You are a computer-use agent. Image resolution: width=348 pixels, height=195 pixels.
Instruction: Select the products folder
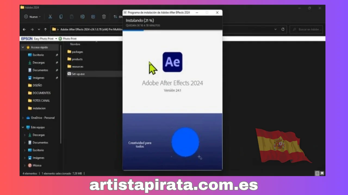coord(75,59)
